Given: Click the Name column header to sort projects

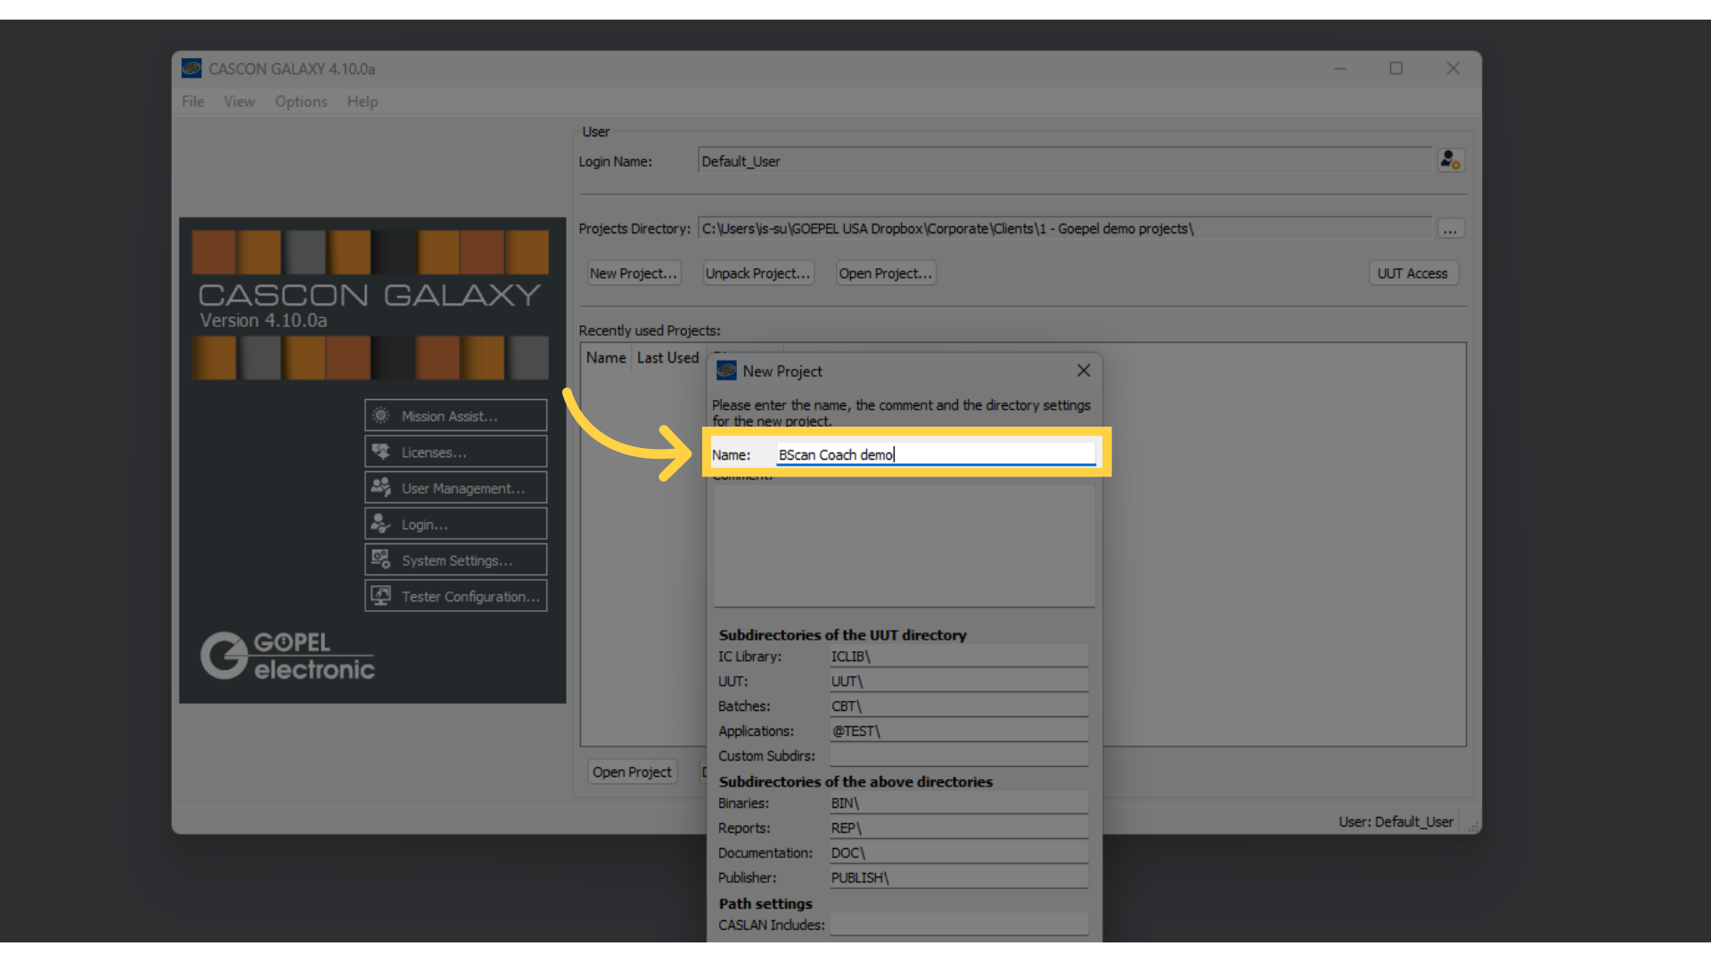Looking at the screenshot, I should pos(605,357).
